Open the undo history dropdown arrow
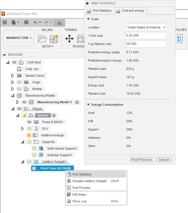Image resolution: width=188 pixels, height=213 pixels. pyautogui.click(x=40, y=22)
